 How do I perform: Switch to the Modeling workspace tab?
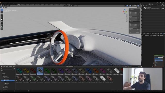(x=23, y=4)
